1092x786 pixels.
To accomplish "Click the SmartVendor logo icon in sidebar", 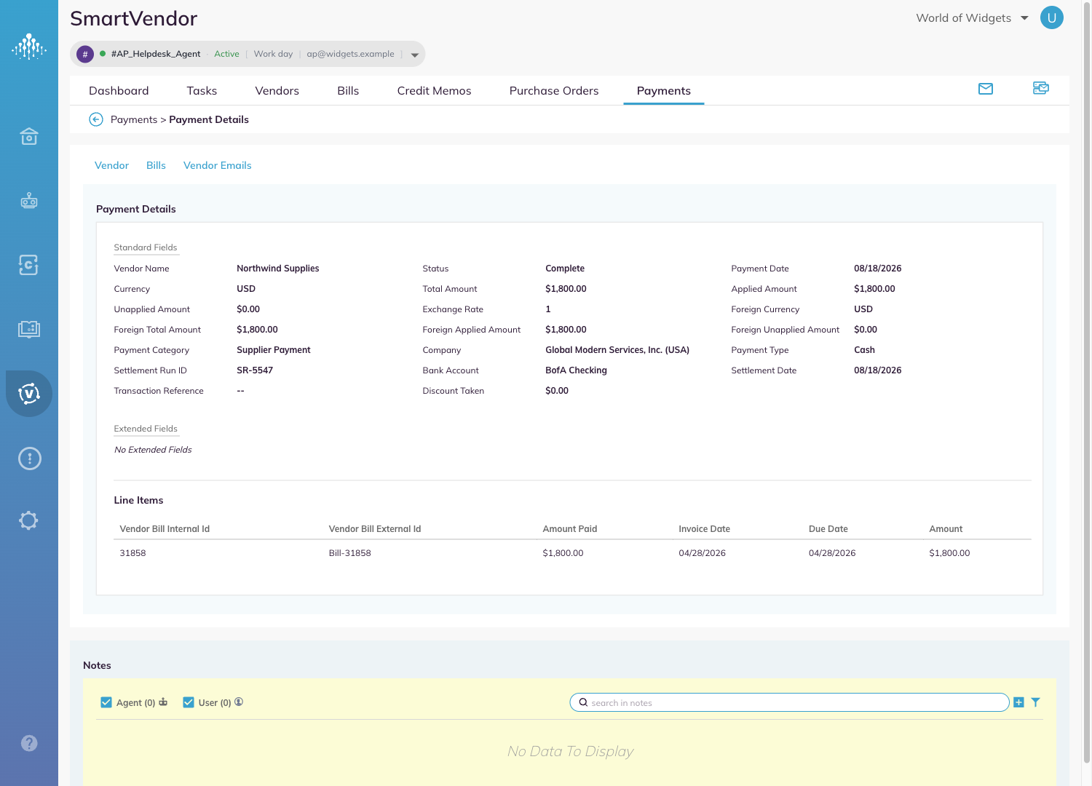I will (x=29, y=47).
